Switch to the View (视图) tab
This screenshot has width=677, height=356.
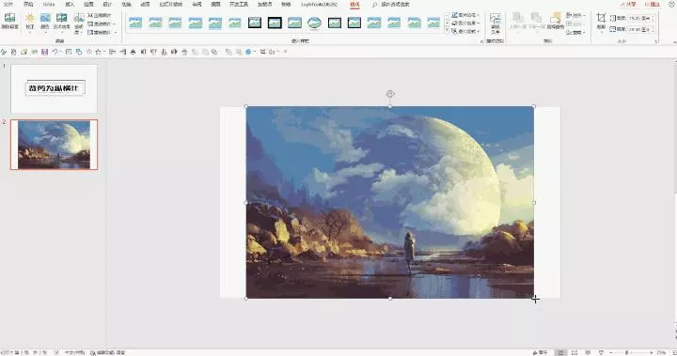[215, 5]
